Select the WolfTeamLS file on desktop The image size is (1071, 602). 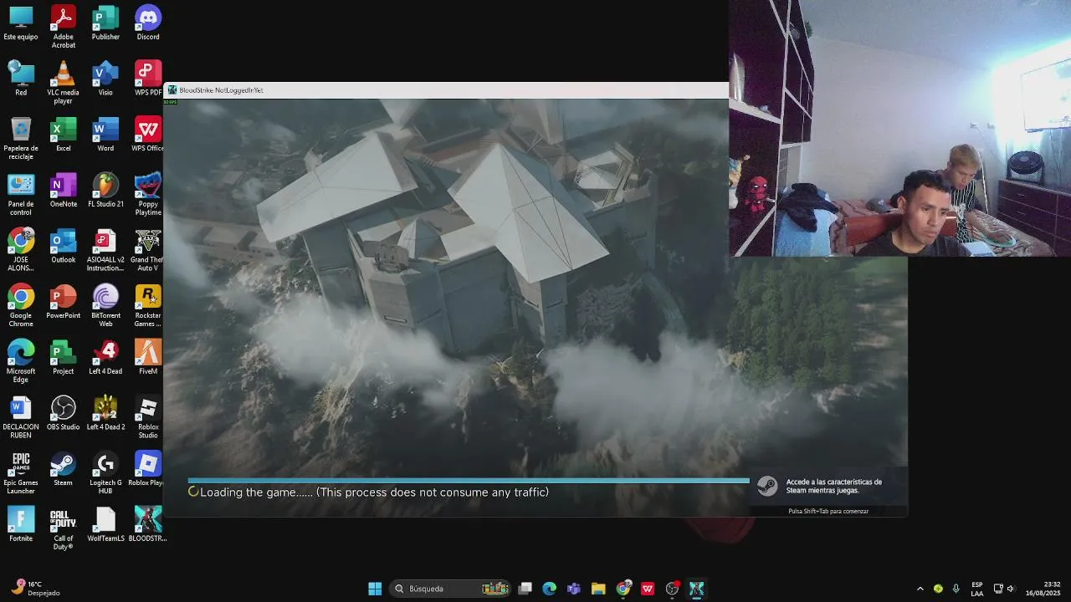tap(105, 525)
